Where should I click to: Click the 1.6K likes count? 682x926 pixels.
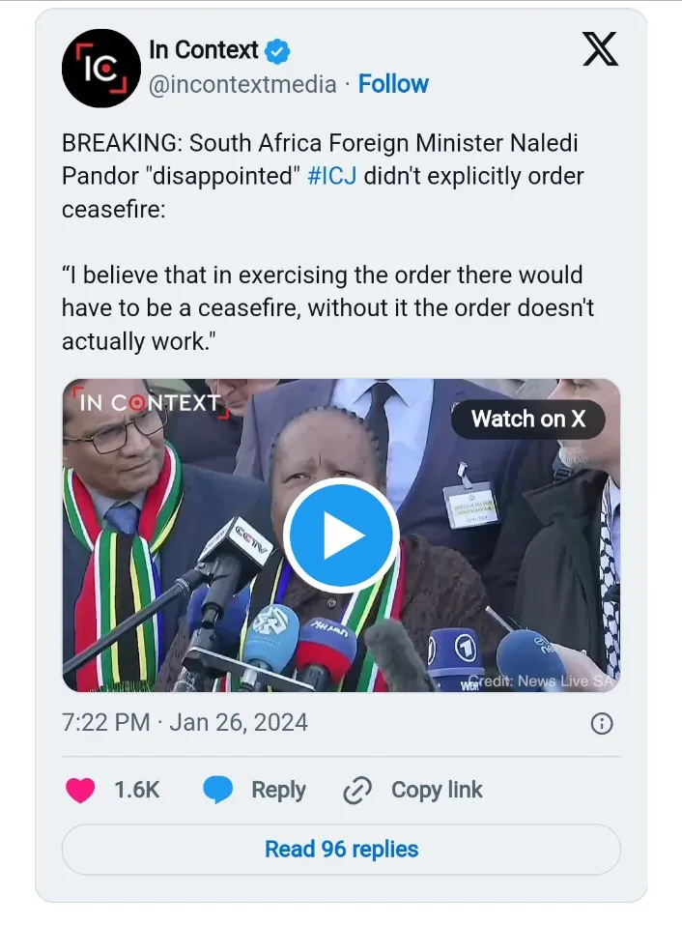[x=136, y=790]
